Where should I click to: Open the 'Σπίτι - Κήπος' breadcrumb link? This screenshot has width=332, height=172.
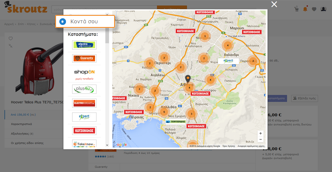click(27, 24)
